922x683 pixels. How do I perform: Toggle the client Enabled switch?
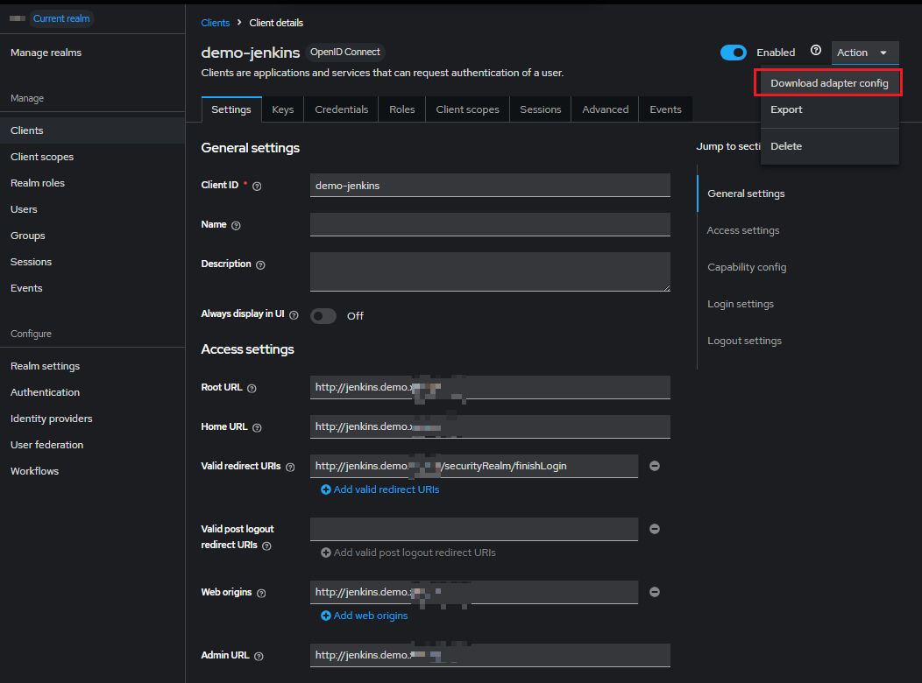(734, 53)
